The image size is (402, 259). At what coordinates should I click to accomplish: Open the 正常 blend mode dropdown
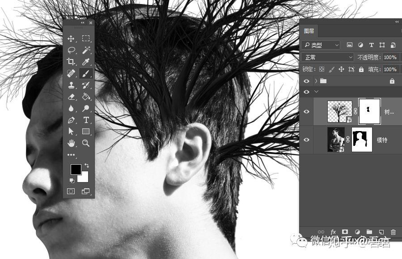(328, 57)
